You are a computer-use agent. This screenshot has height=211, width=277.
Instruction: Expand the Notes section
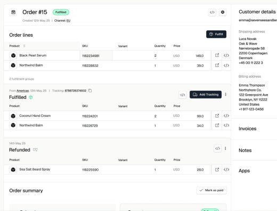coord(245,150)
